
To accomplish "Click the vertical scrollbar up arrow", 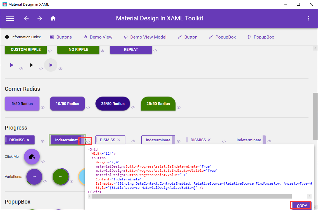I will click(315, 48).
